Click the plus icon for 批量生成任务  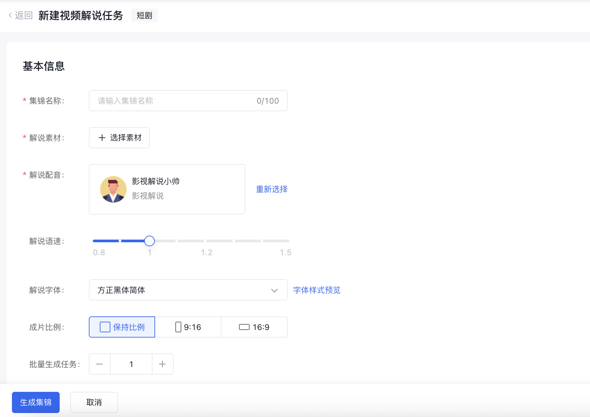tap(162, 364)
